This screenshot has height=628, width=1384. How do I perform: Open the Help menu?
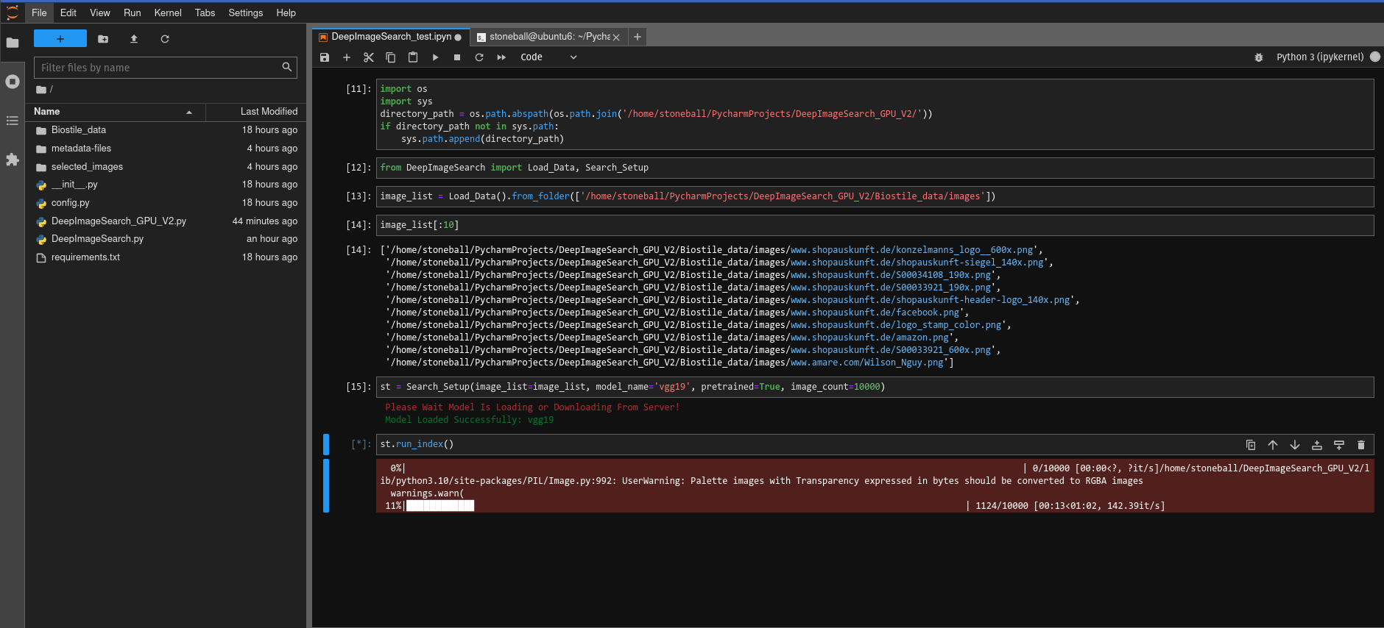pyautogui.click(x=286, y=13)
